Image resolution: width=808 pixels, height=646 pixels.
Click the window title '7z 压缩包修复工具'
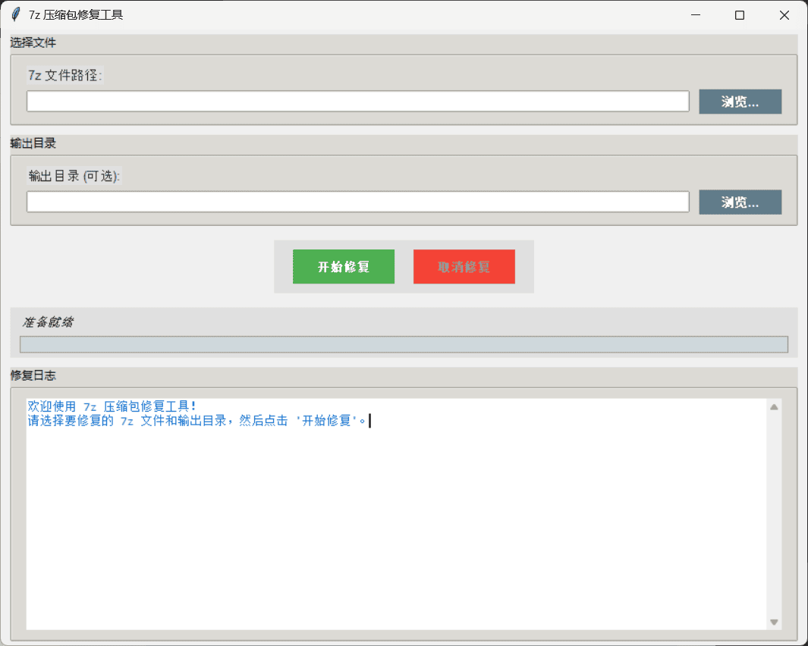pos(76,15)
